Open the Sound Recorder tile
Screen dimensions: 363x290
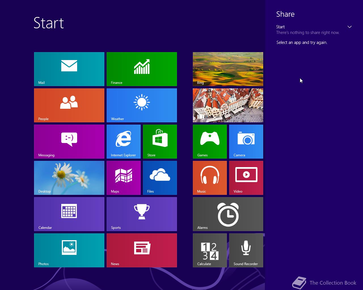pyautogui.click(x=246, y=250)
